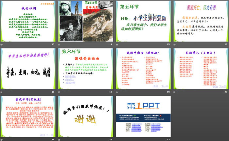Click animation star icon under slide 18
Screen dimensions: 229x141
click(x=59, y=92)
